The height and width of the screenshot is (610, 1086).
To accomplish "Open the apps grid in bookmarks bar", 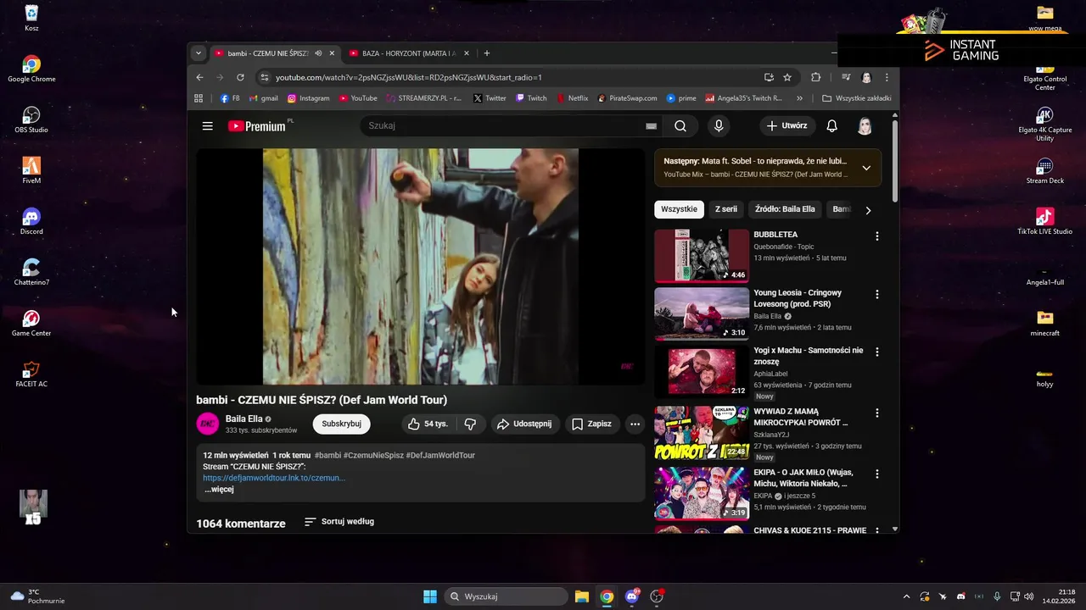I will pyautogui.click(x=199, y=98).
